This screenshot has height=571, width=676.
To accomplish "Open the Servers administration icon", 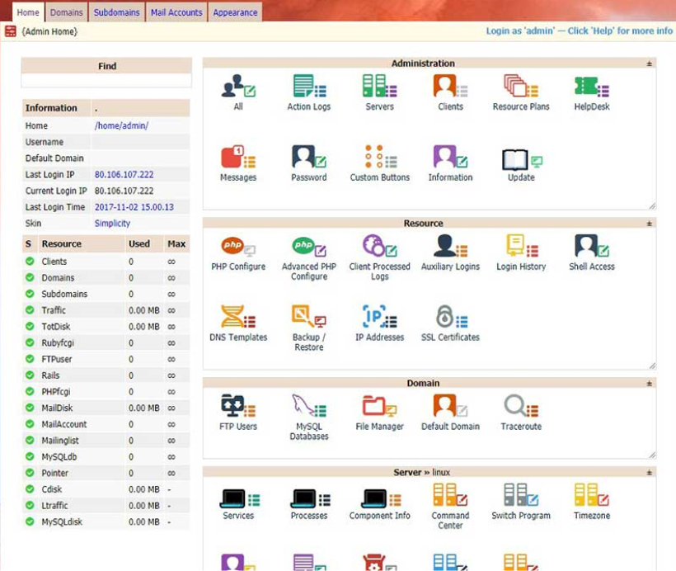I will (379, 87).
